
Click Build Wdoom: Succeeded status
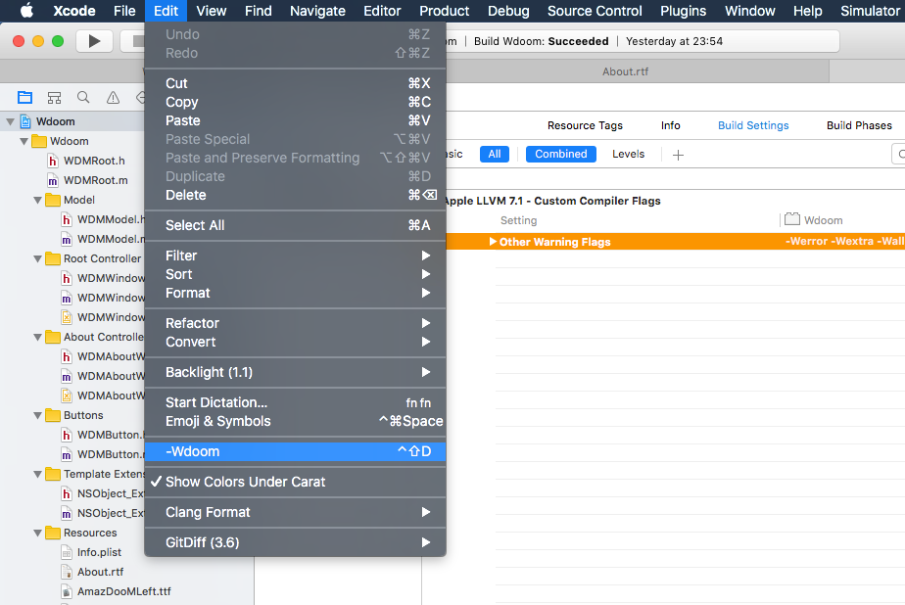tap(541, 41)
